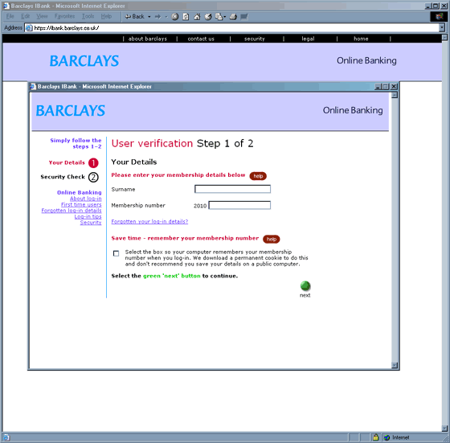Click inner window scrollbar up arrow
Viewport: 450px width, 443px height.
coord(395,95)
